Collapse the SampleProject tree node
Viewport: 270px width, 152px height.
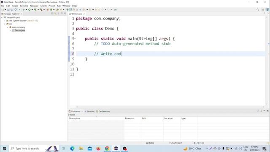2,17
